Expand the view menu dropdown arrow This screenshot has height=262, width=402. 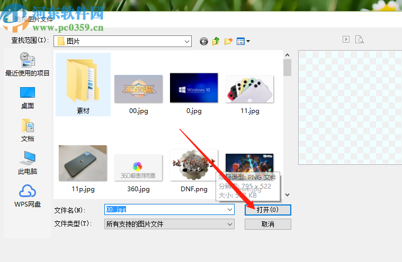pos(248,41)
